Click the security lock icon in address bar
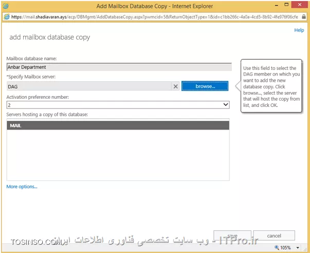 point(304,16)
